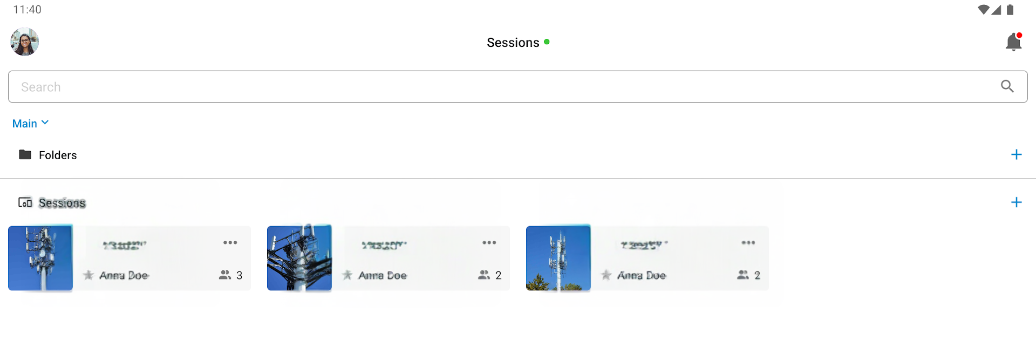Image resolution: width=1036 pixels, height=340 pixels.
Task: Click the Folders section header
Action: (58, 155)
